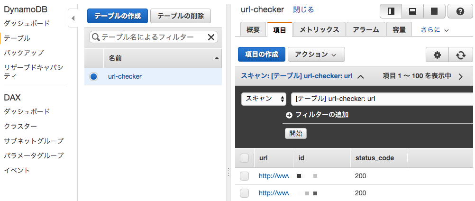
Task: Open クラスター in DAX sidebar
Action: pos(20,126)
